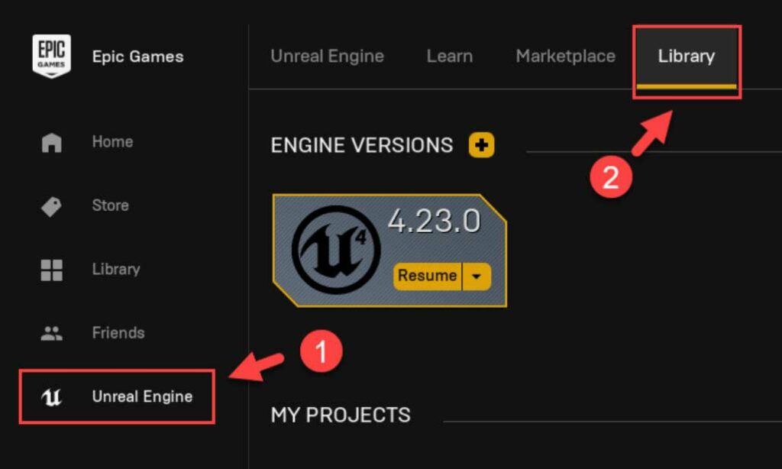The width and height of the screenshot is (782, 469).
Task: Open the Marketplace tab
Action: [x=566, y=56]
